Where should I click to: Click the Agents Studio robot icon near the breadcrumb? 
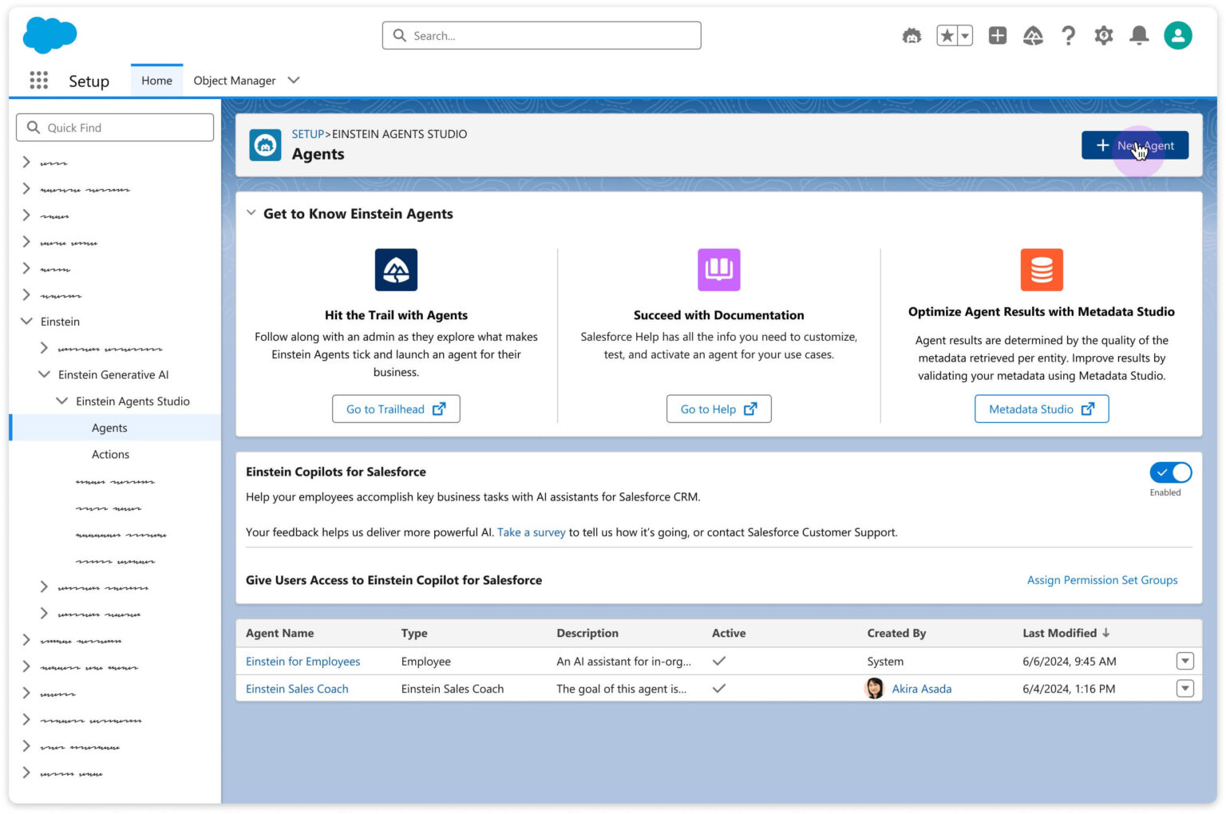[x=265, y=144]
